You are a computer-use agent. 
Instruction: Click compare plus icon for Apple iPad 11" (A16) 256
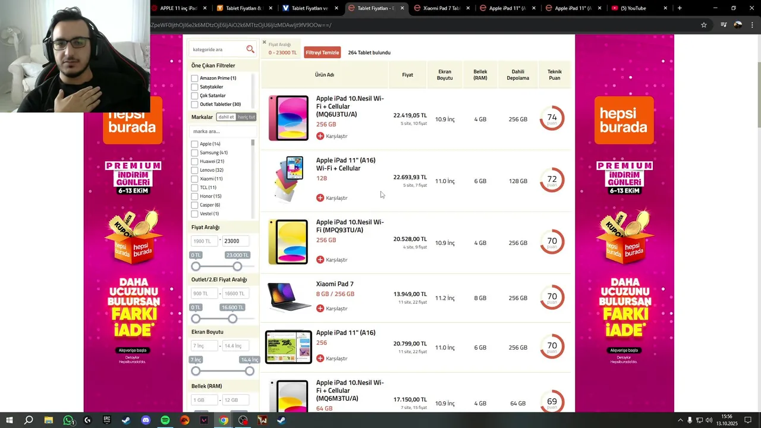point(320,358)
